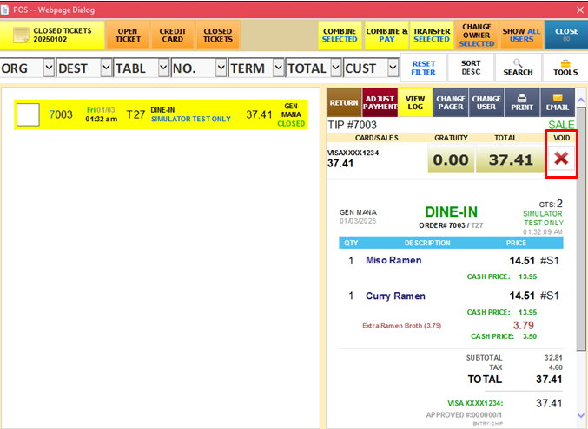Toggle Sort Desc order
The image size is (588, 429).
point(471,68)
